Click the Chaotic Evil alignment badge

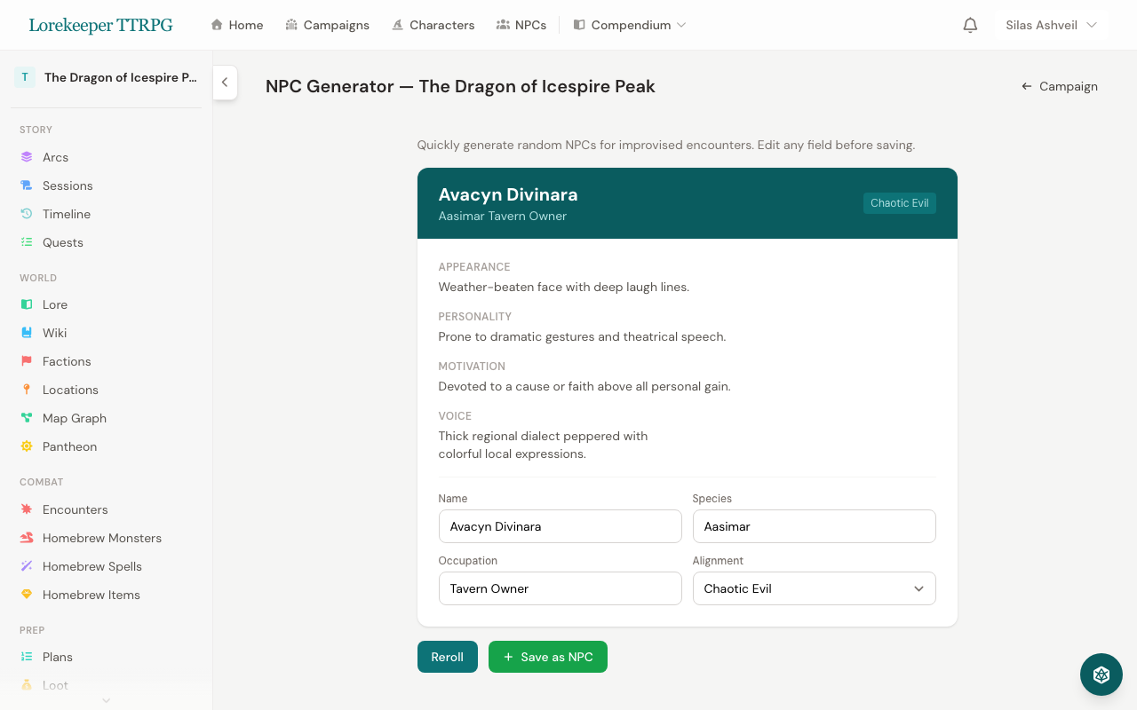[899, 203]
